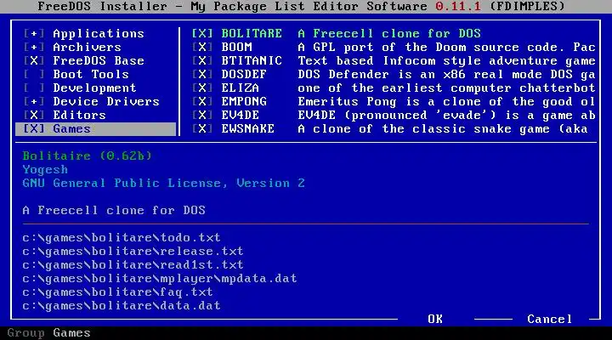This screenshot has width=612, height=340.
Task: Click the OK button
Action: 435,320
